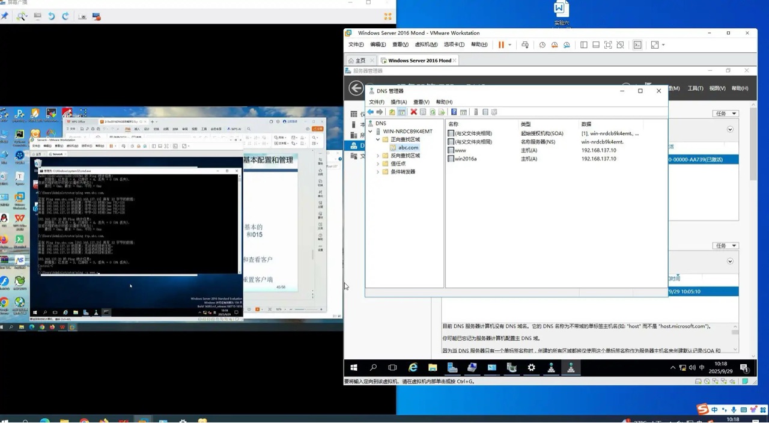Click the zoom magnifier in broadcast toolbar
The width and height of the screenshot is (769, 423).
[22, 16]
